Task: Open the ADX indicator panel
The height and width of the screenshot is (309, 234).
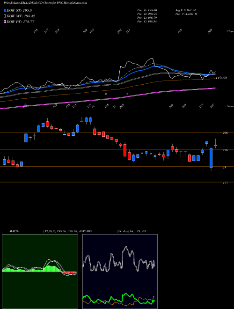Action: coord(120,272)
